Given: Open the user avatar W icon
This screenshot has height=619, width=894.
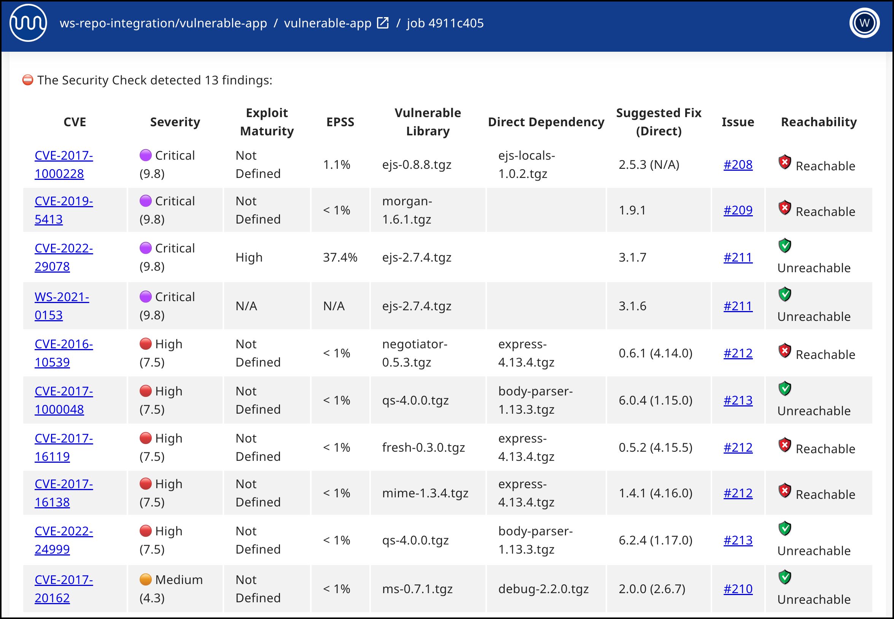Looking at the screenshot, I should point(864,23).
